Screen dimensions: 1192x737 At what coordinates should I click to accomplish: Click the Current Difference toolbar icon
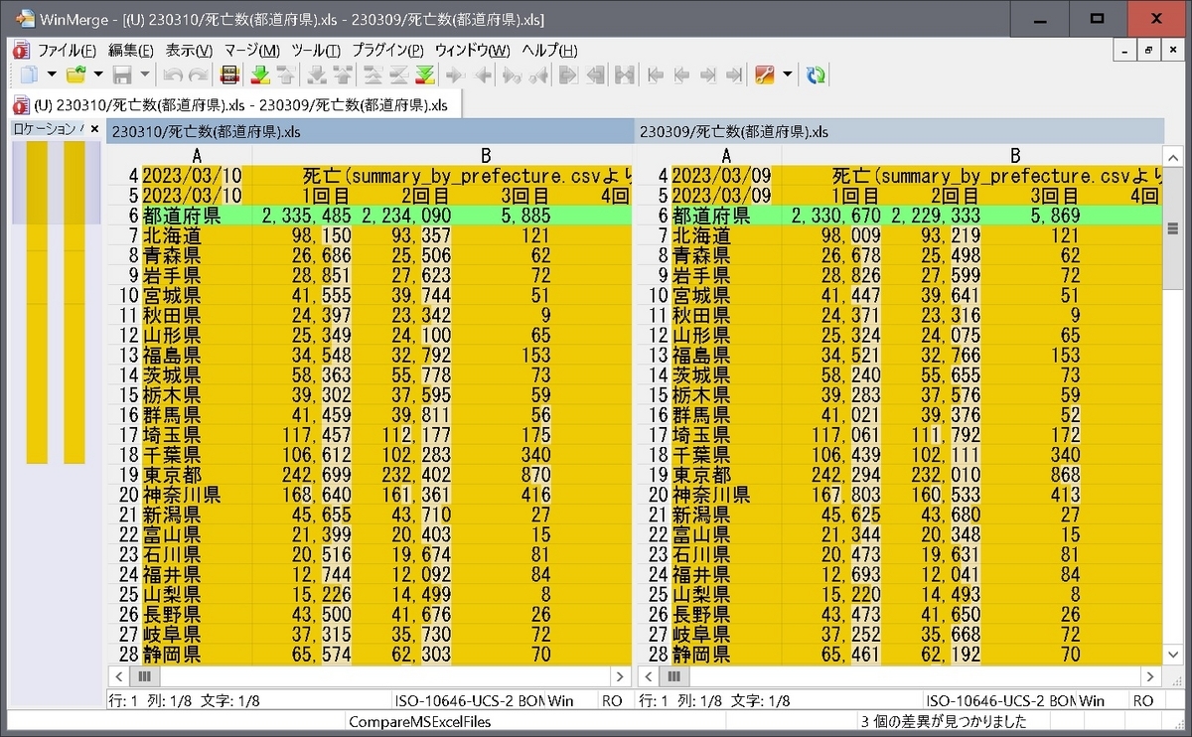[x=398, y=74]
